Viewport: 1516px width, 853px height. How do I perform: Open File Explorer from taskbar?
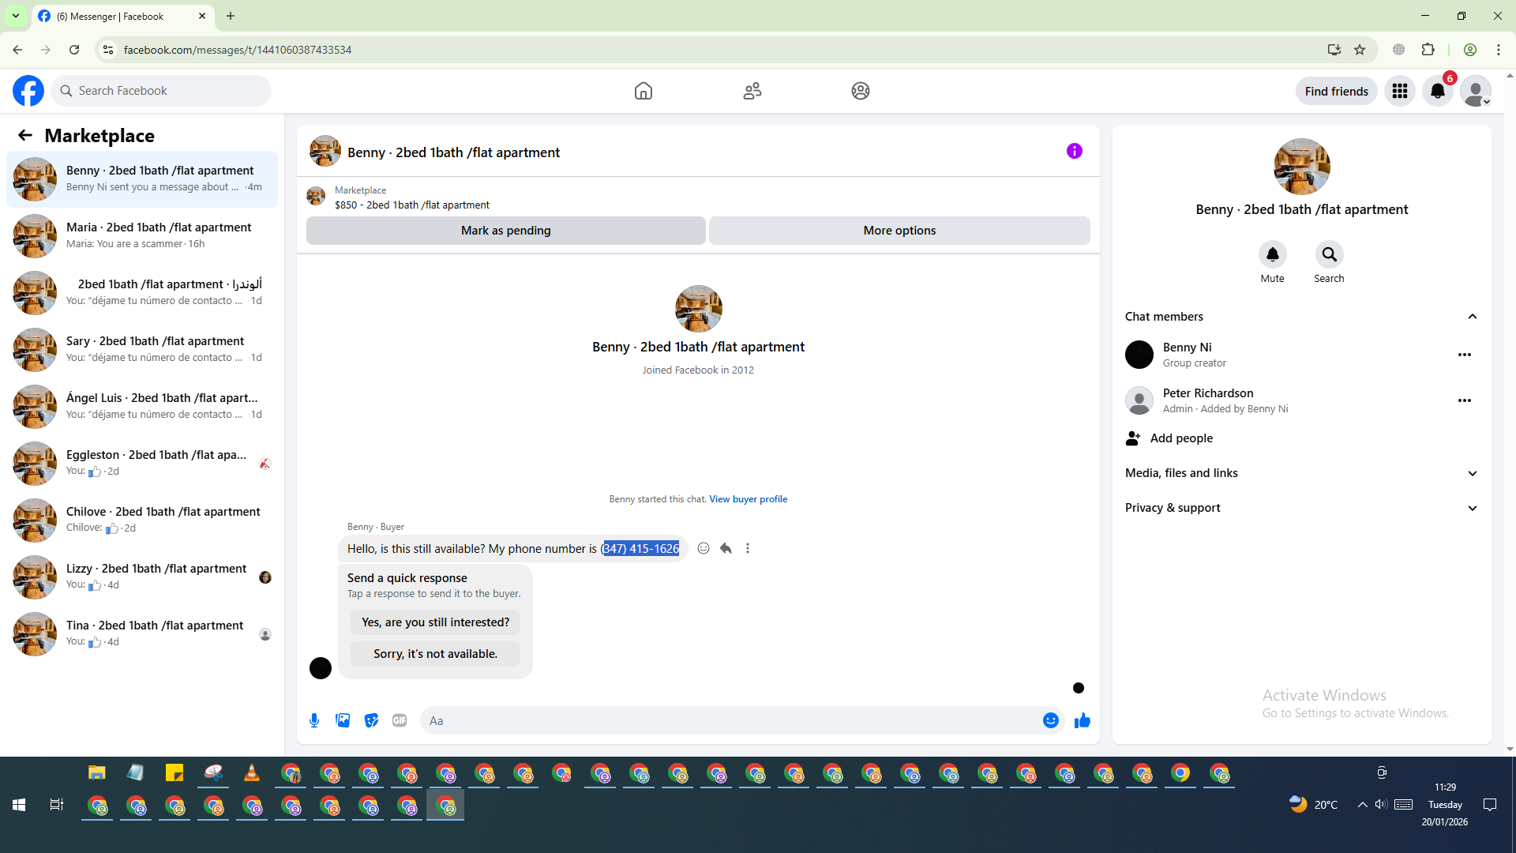coord(97,773)
